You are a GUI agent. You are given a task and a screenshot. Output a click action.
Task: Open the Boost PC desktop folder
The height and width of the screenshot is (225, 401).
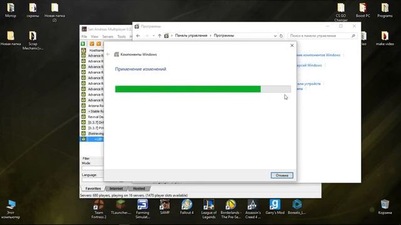coord(363,11)
